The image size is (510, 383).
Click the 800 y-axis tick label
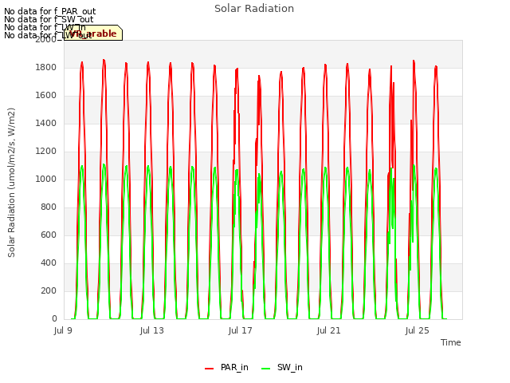tap(49, 207)
